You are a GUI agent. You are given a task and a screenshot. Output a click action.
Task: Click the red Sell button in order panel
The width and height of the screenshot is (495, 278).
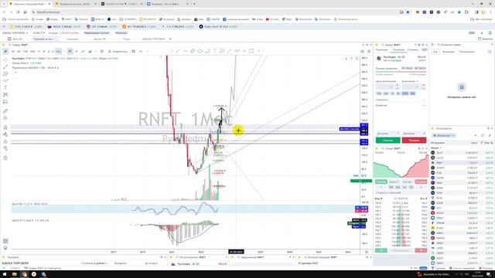(414, 141)
